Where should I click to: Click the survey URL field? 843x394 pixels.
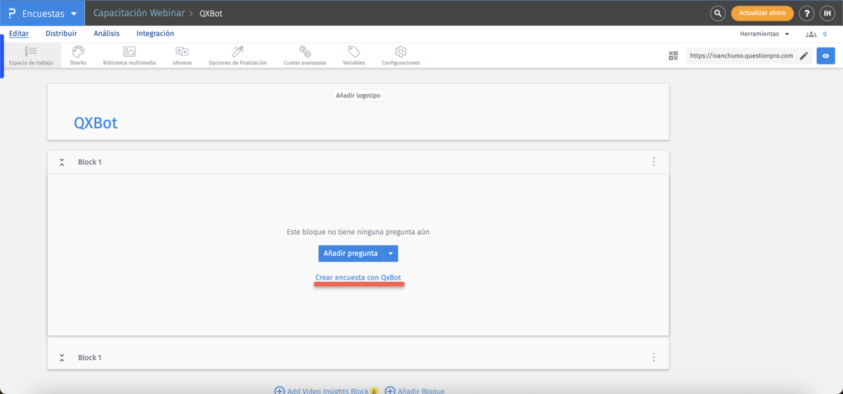coord(741,55)
